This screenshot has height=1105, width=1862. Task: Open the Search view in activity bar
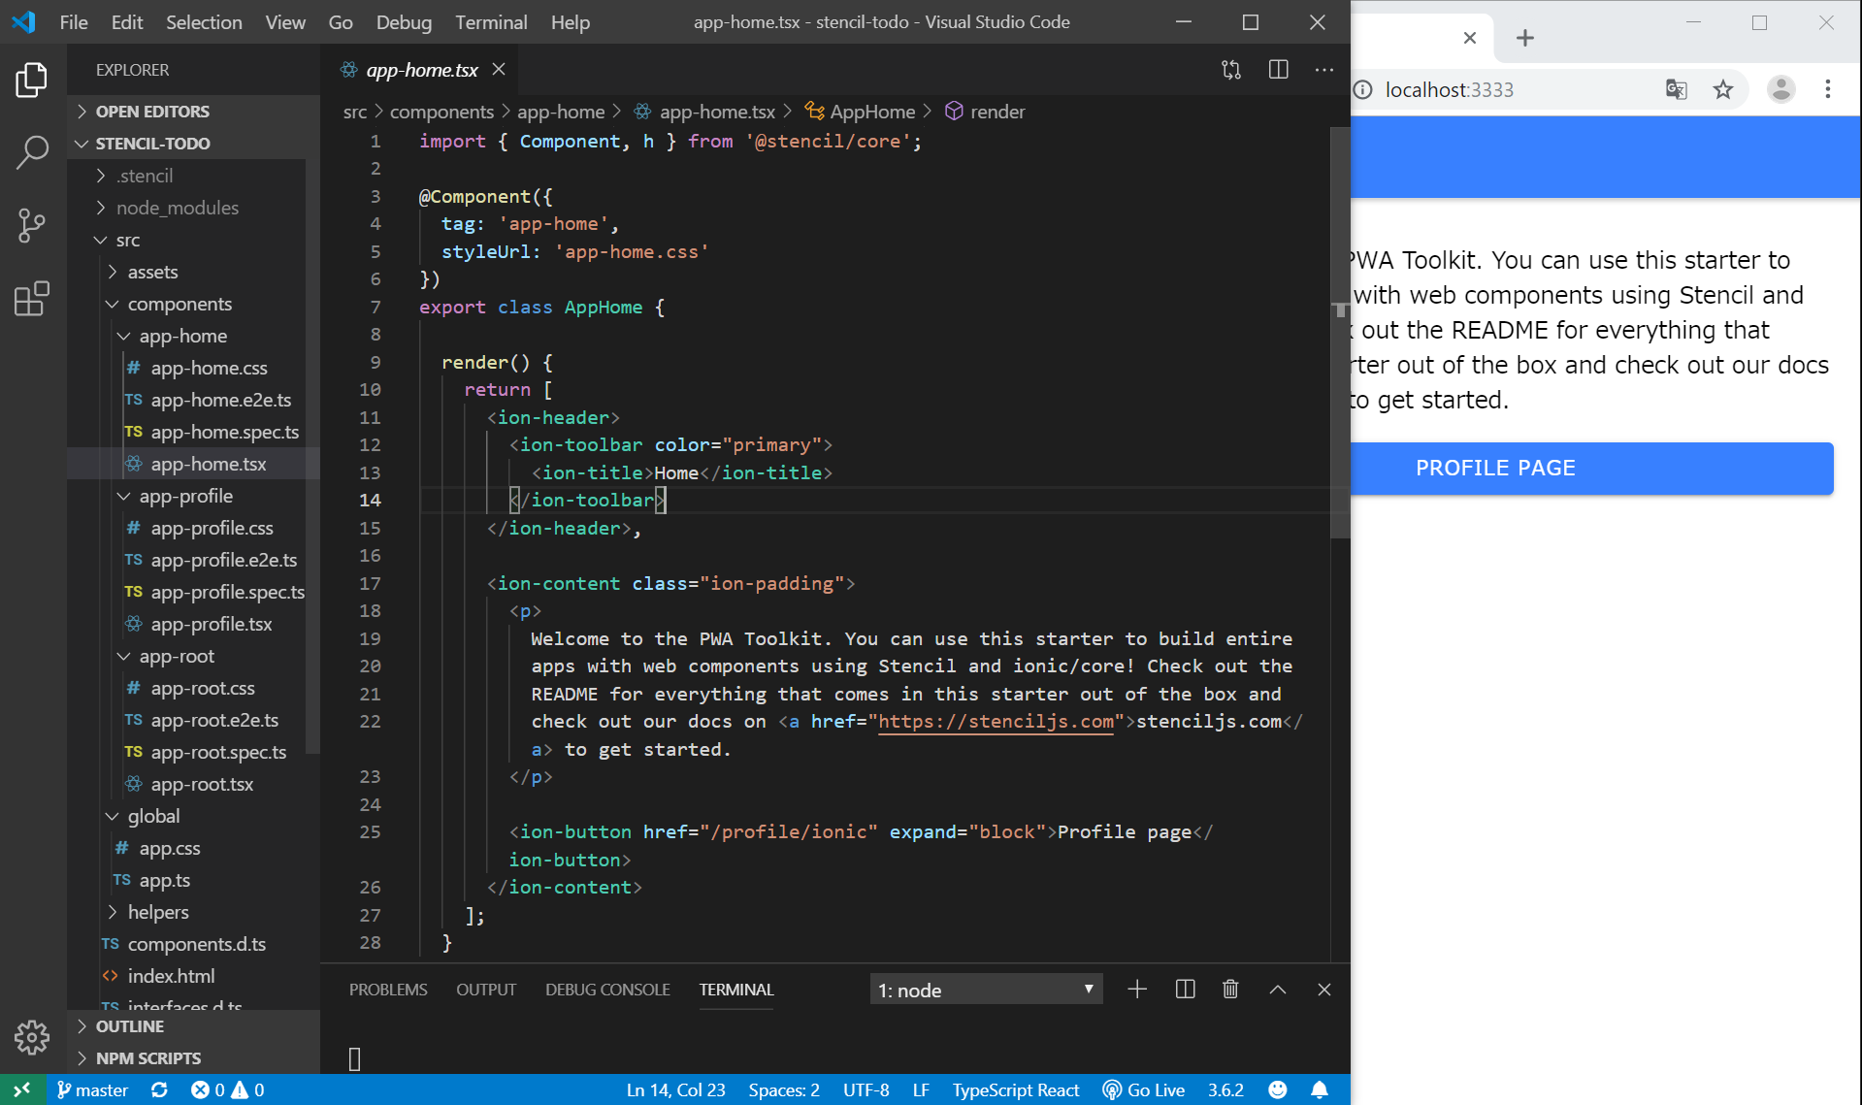click(32, 152)
